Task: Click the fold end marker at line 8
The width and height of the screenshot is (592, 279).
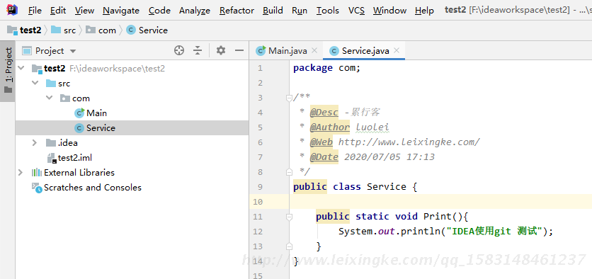Action: coord(289,172)
